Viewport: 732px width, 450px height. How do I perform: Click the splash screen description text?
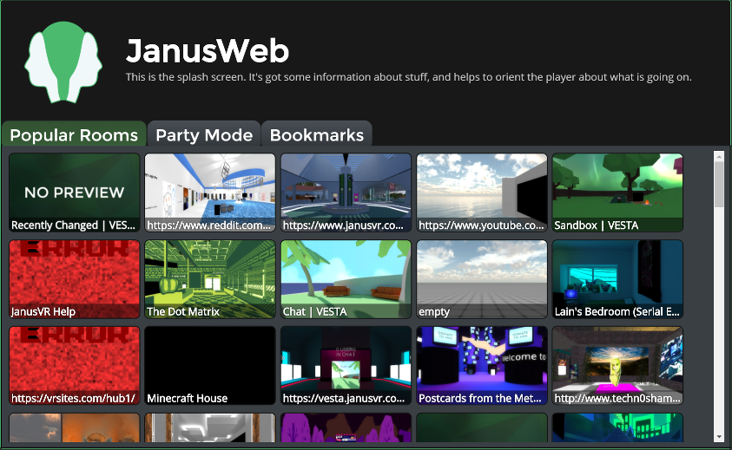(408, 77)
